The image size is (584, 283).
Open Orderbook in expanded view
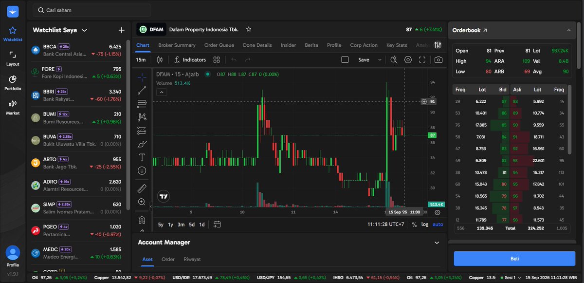485,30
